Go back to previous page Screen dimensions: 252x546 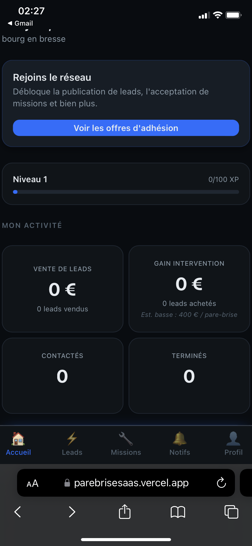click(x=18, y=512)
